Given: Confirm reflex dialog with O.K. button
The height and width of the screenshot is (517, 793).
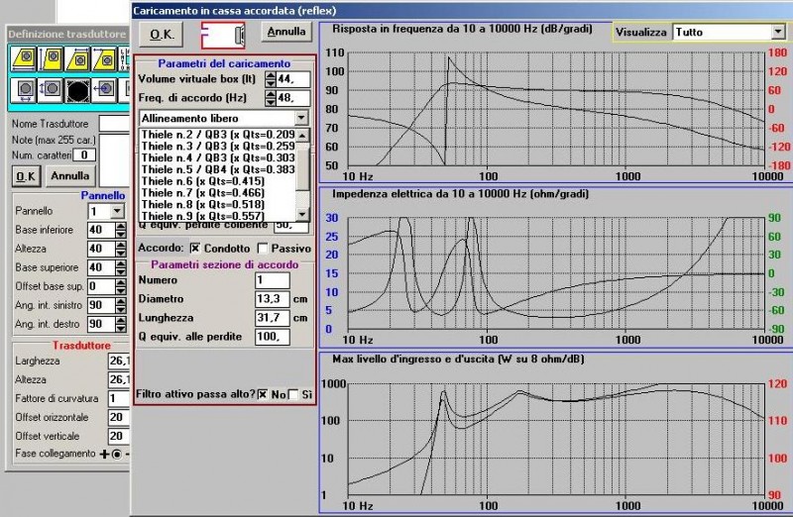Looking at the screenshot, I should coord(163,35).
